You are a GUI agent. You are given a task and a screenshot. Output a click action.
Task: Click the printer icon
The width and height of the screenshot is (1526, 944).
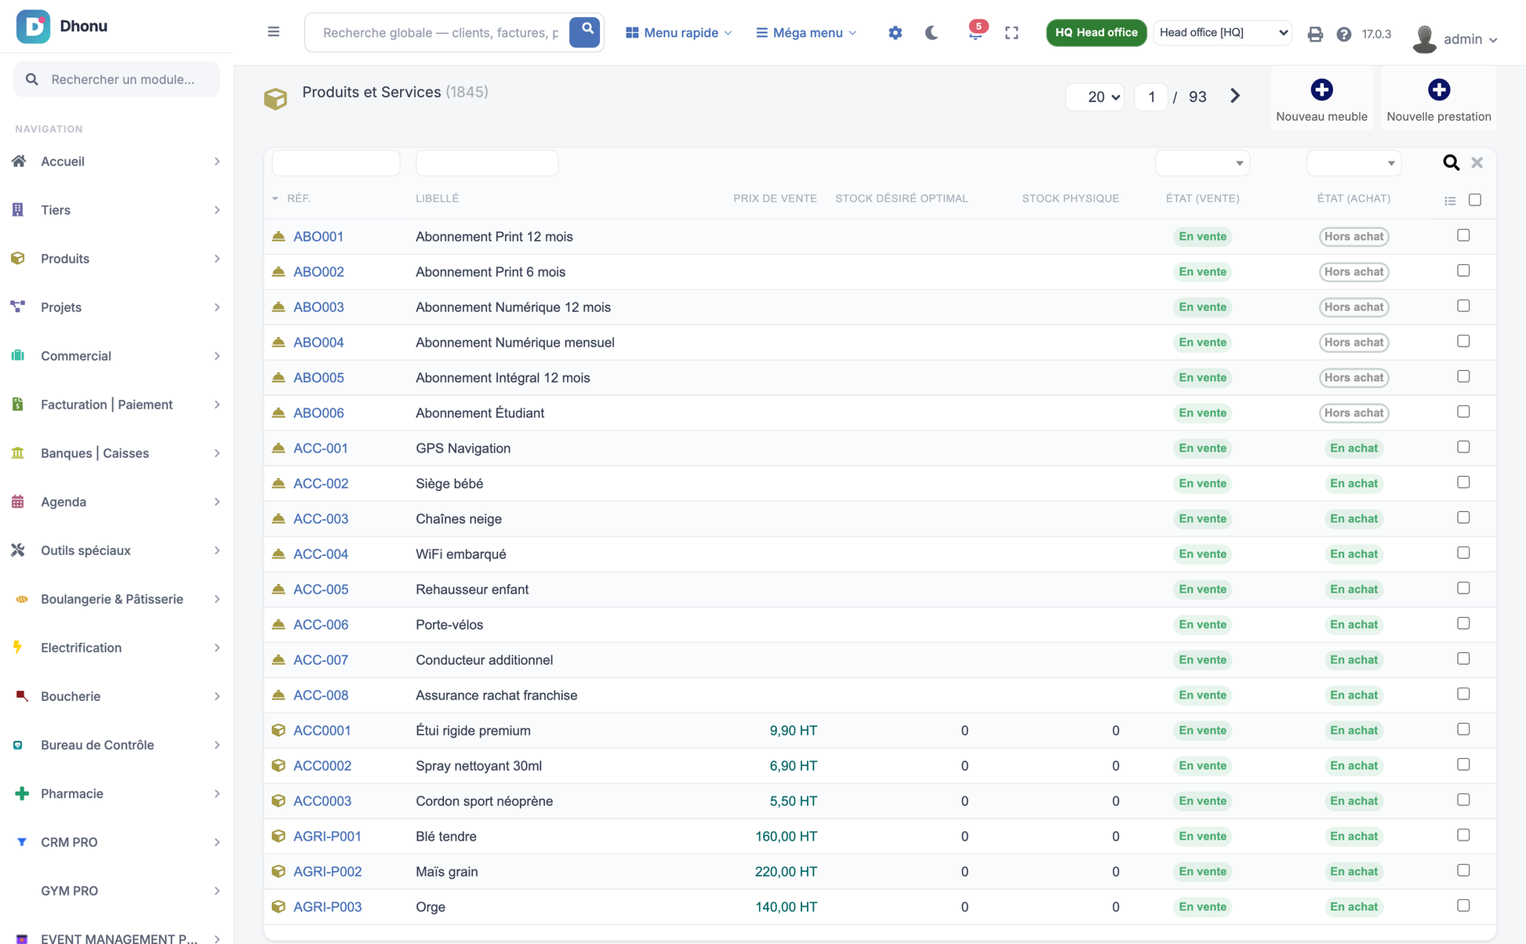click(1315, 34)
